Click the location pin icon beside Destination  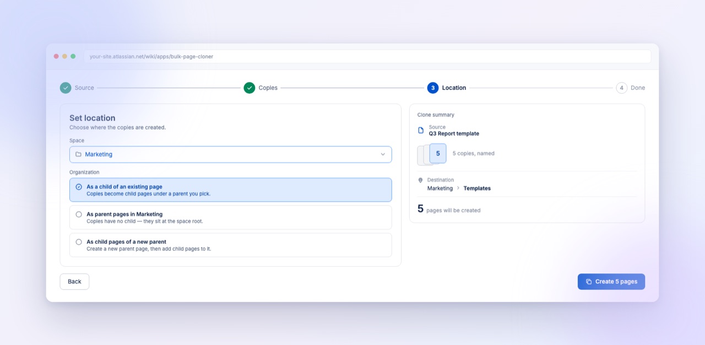click(x=421, y=180)
